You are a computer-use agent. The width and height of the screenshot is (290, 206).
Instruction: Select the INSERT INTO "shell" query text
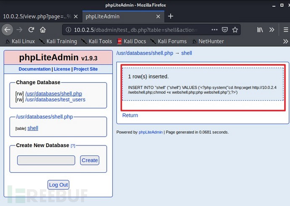[202, 90]
